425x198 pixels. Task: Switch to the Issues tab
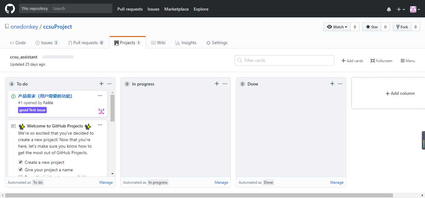point(47,43)
